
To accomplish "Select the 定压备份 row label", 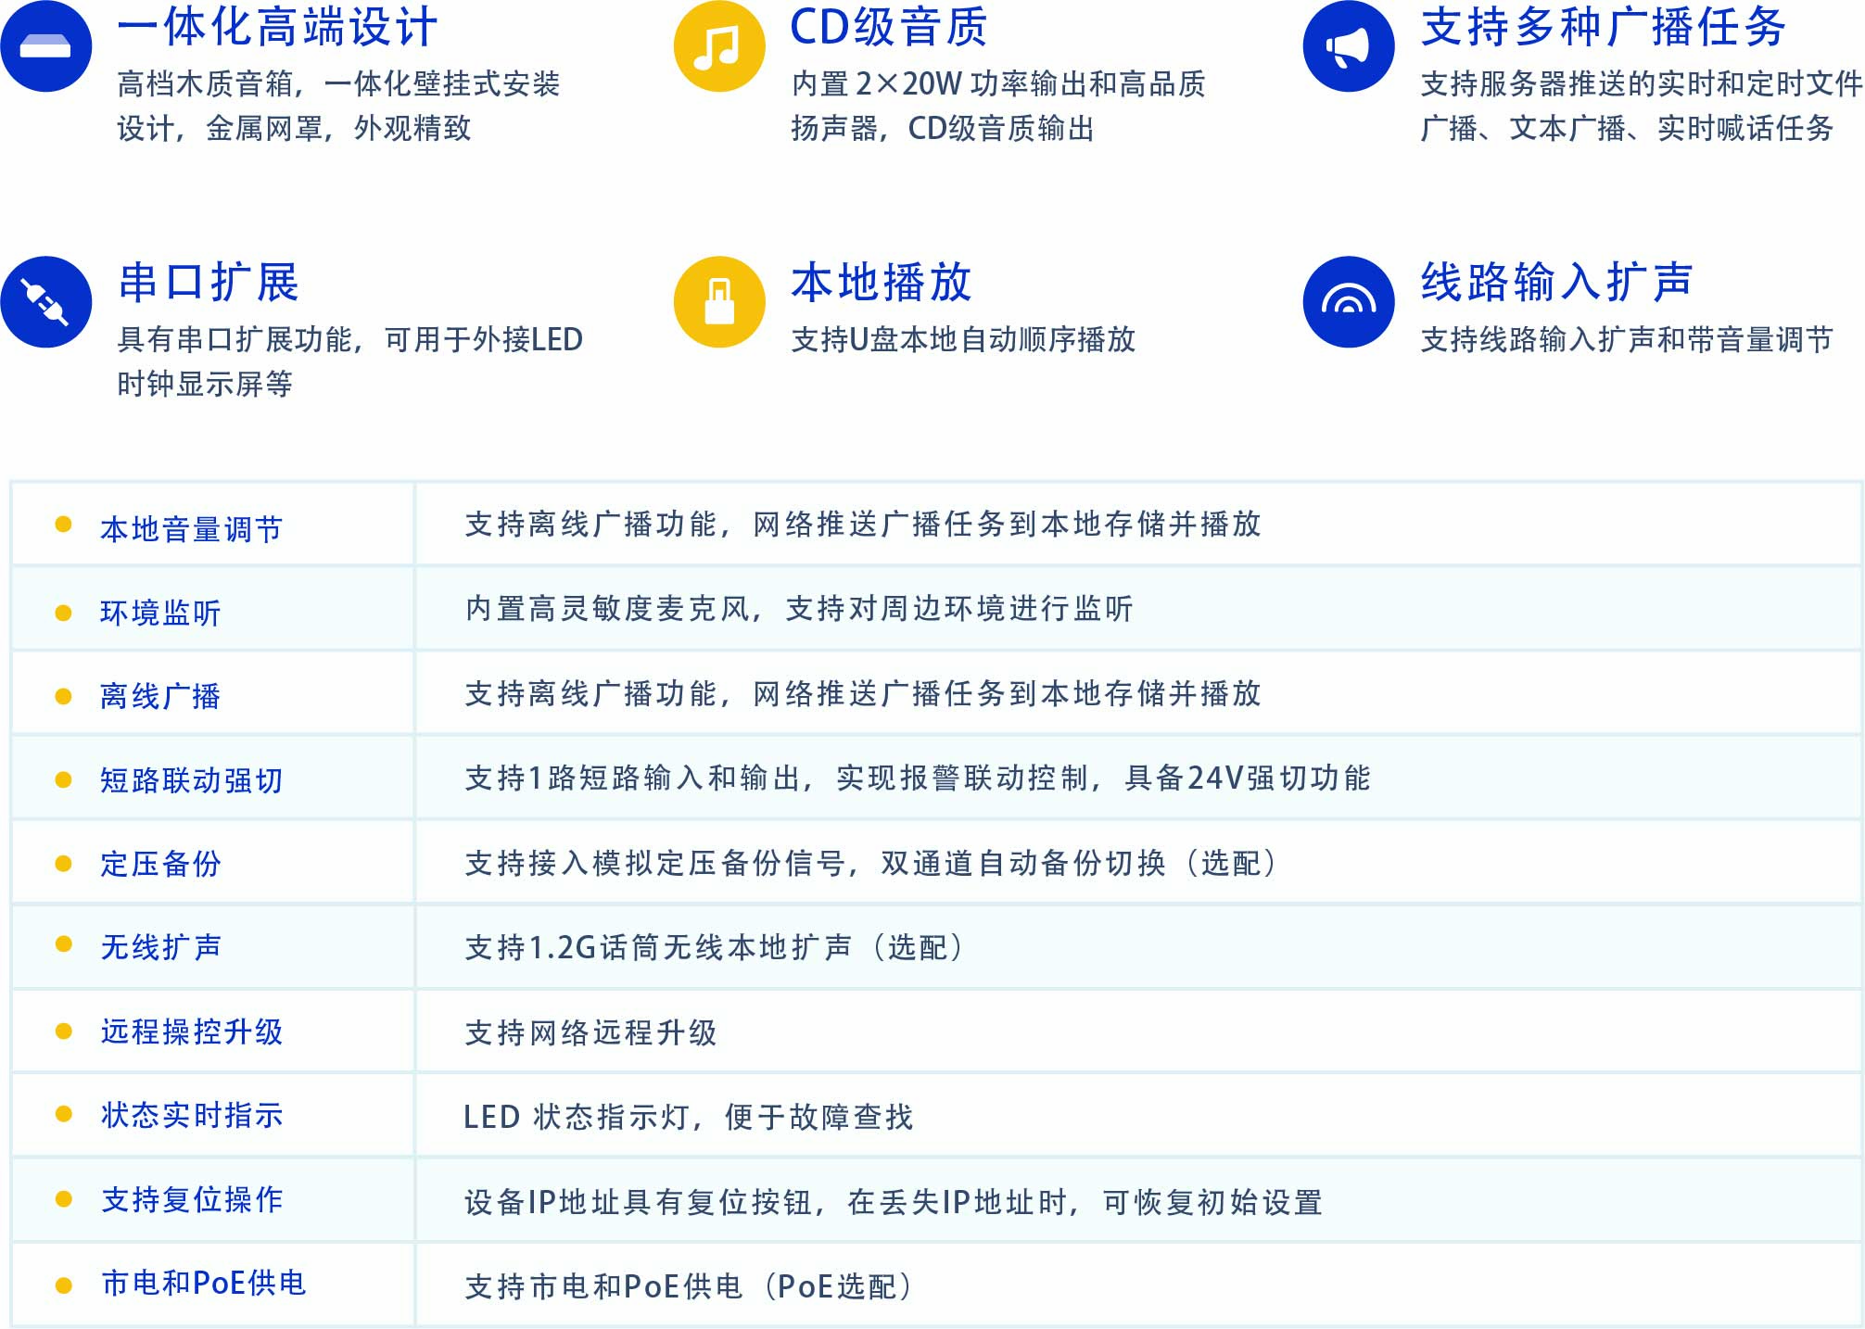I will pos(160,864).
